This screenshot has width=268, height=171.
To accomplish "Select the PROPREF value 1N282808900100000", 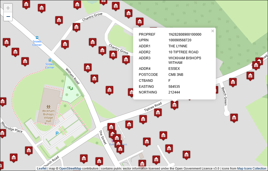I will click(x=185, y=34).
